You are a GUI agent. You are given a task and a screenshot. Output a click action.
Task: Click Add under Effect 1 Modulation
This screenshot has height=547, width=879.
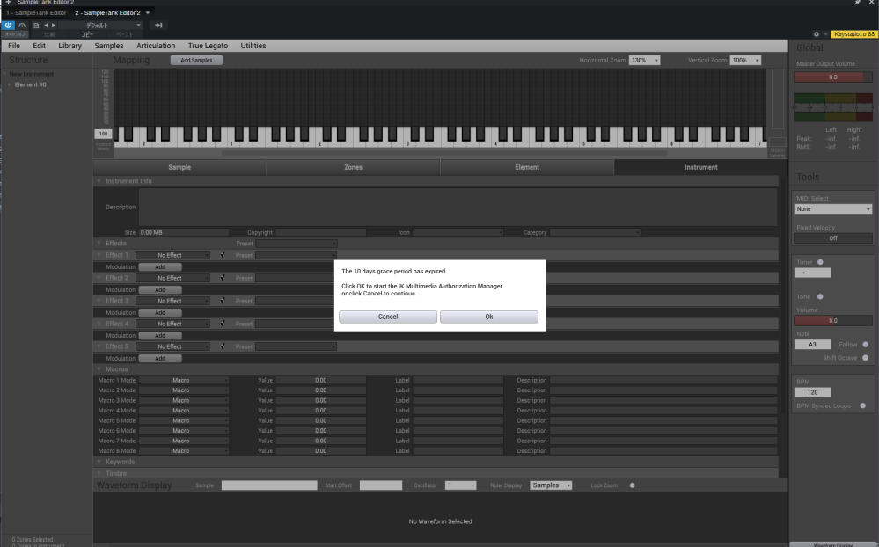[160, 266]
